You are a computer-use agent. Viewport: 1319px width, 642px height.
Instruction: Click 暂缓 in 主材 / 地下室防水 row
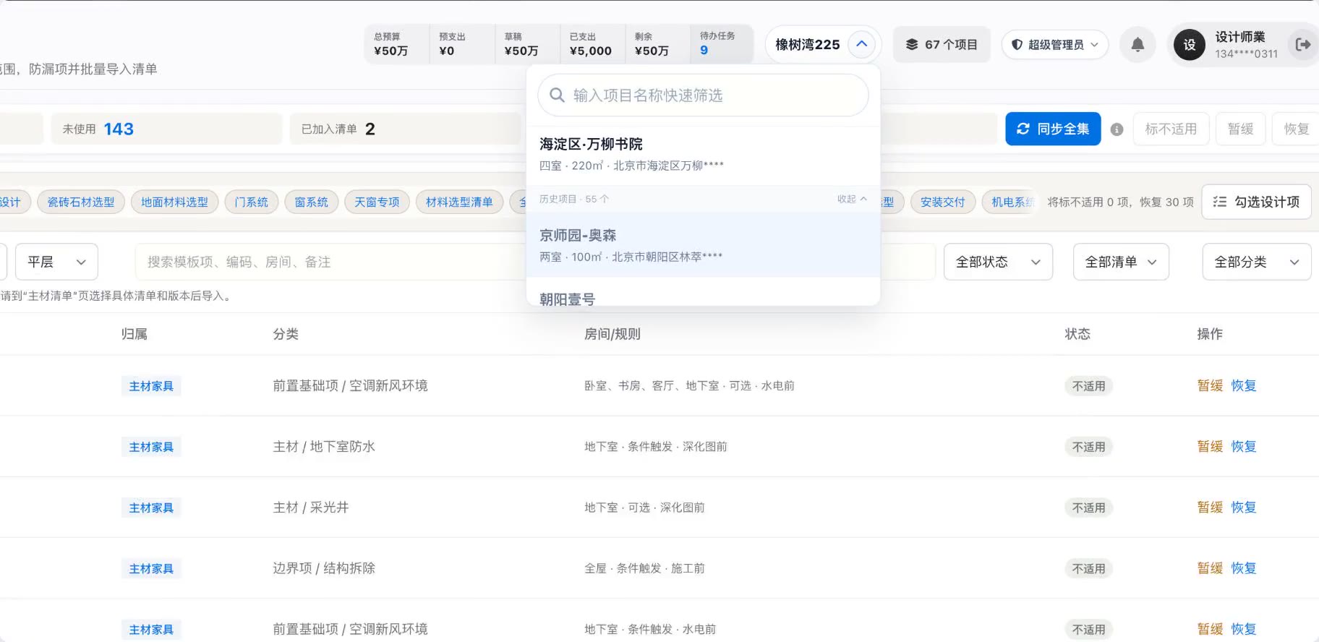coord(1210,447)
